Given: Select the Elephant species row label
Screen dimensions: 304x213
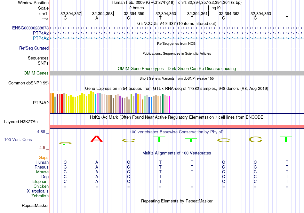Looking at the screenshot, I should point(40,182).
